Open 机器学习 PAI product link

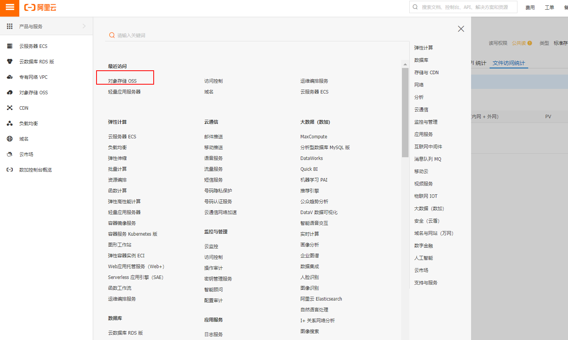pyautogui.click(x=314, y=180)
